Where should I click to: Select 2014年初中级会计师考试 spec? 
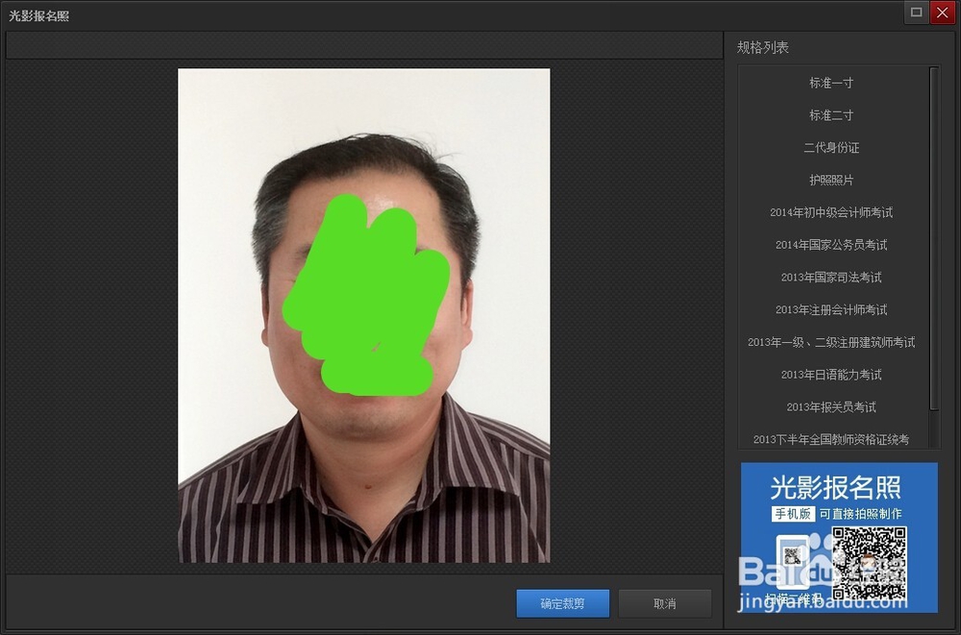[831, 212]
